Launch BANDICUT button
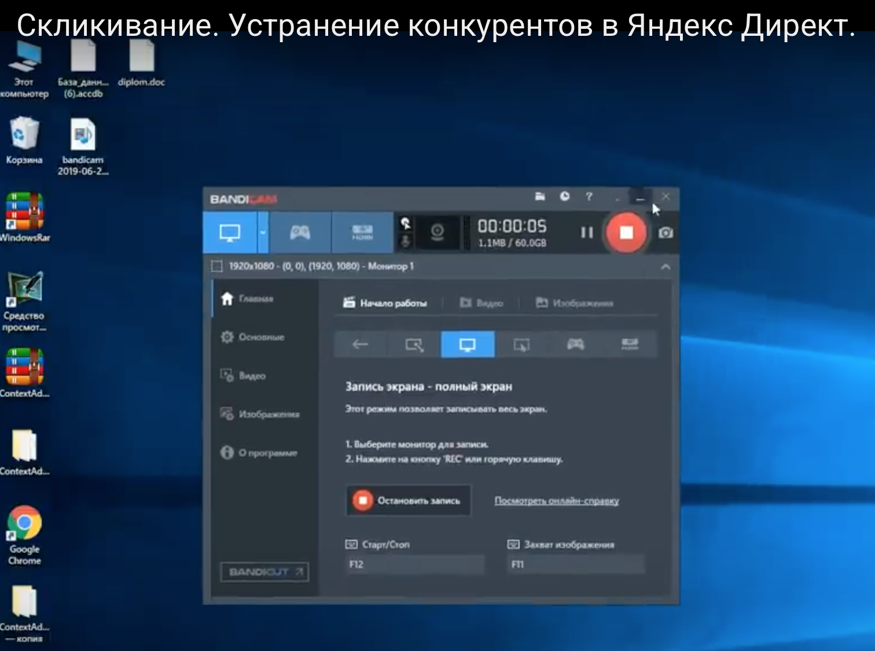The image size is (875, 651). point(264,572)
